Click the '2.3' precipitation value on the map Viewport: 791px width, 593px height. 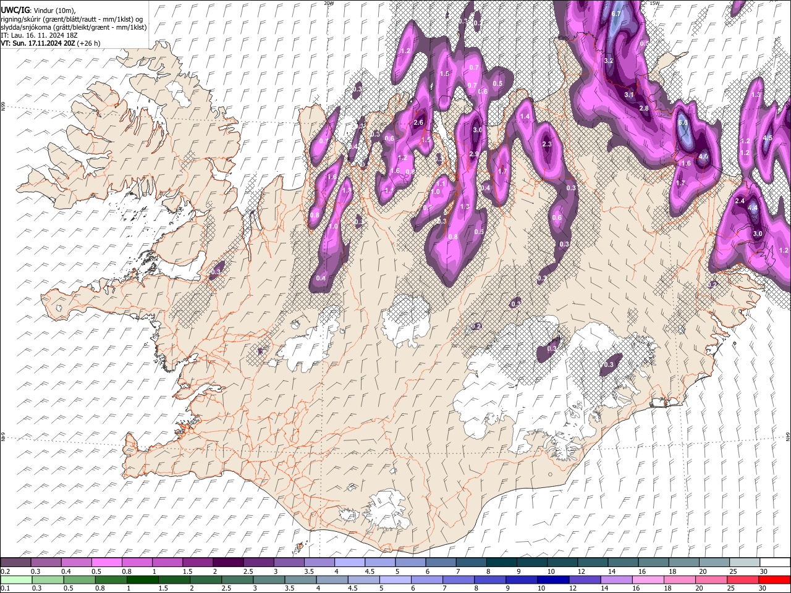coord(546,144)
